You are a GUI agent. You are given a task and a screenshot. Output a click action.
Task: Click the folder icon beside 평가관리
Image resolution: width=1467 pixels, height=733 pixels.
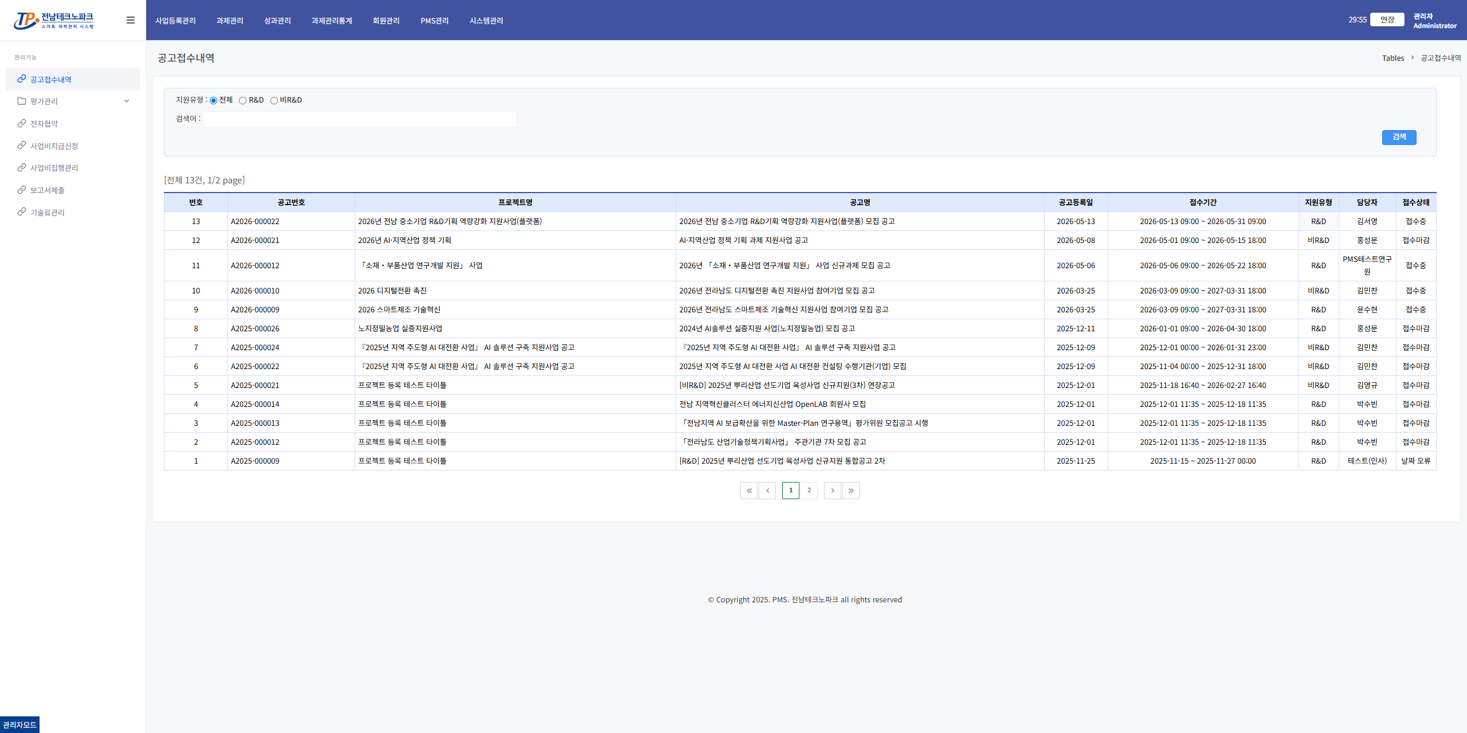point(22,101)
